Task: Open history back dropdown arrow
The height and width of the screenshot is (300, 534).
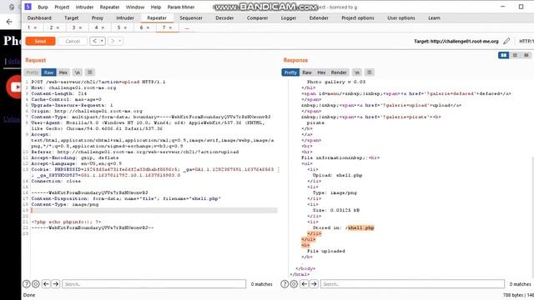Action: (102, 41)
